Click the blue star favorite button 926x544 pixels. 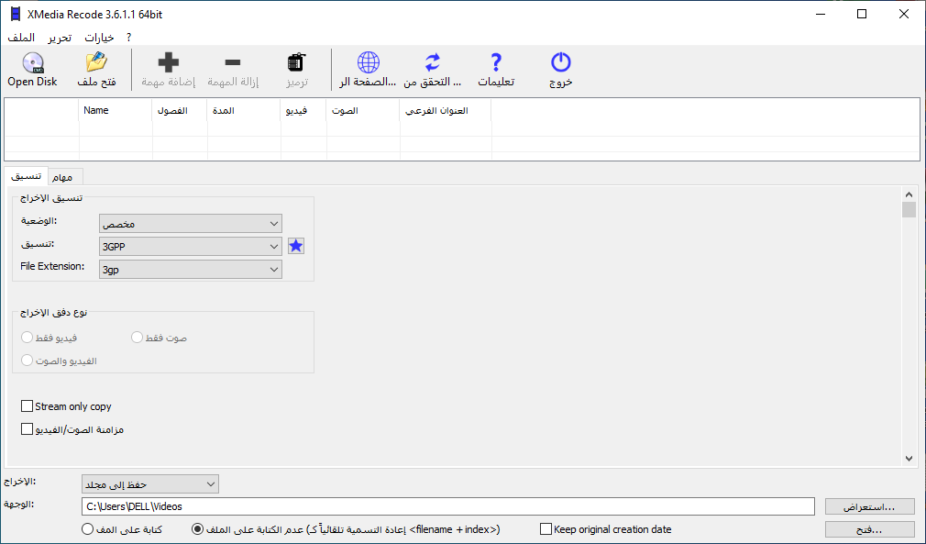296,246
